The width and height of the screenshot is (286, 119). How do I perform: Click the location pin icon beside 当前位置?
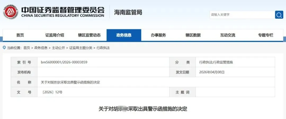coord(5,48)
